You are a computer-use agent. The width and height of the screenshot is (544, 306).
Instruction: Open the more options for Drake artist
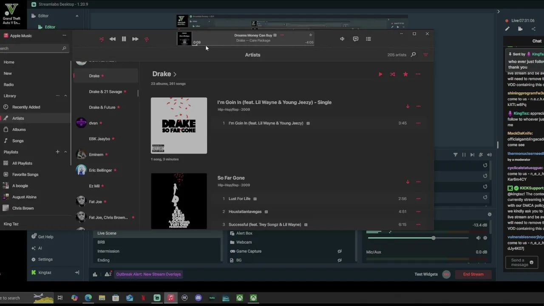pos(418,74)
